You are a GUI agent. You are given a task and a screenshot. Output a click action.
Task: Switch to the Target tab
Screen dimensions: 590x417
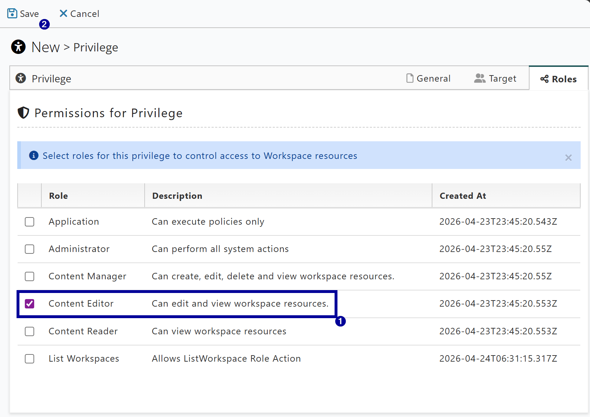(x=495, y=78)
